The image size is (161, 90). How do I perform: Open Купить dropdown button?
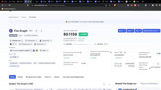[x=122, y=31]
